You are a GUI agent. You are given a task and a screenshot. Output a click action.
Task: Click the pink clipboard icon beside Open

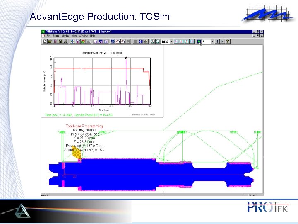pos(55,41)
